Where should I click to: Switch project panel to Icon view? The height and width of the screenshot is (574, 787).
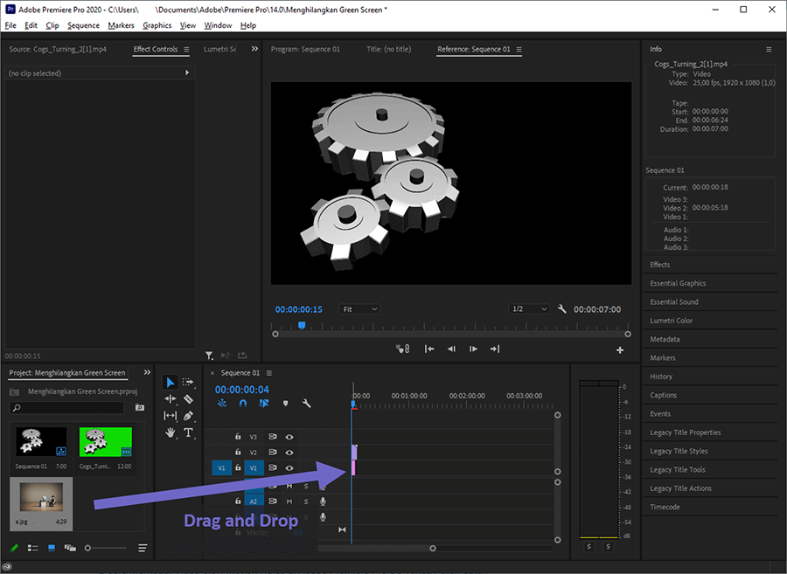52,548
